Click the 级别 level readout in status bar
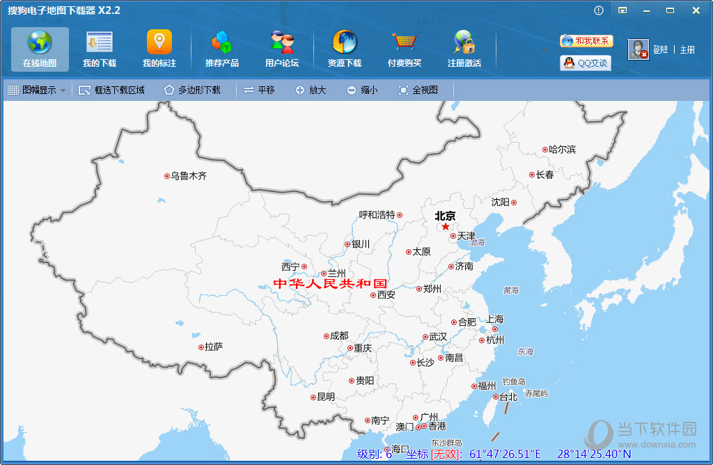Screen dimensions: 713x465 pos(374,454)
